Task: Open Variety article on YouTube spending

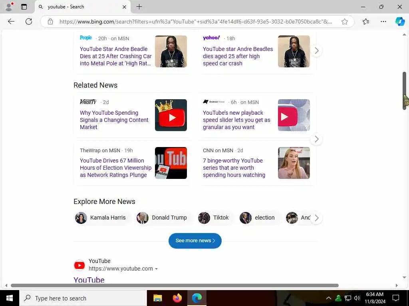Action: click(114, 120)
